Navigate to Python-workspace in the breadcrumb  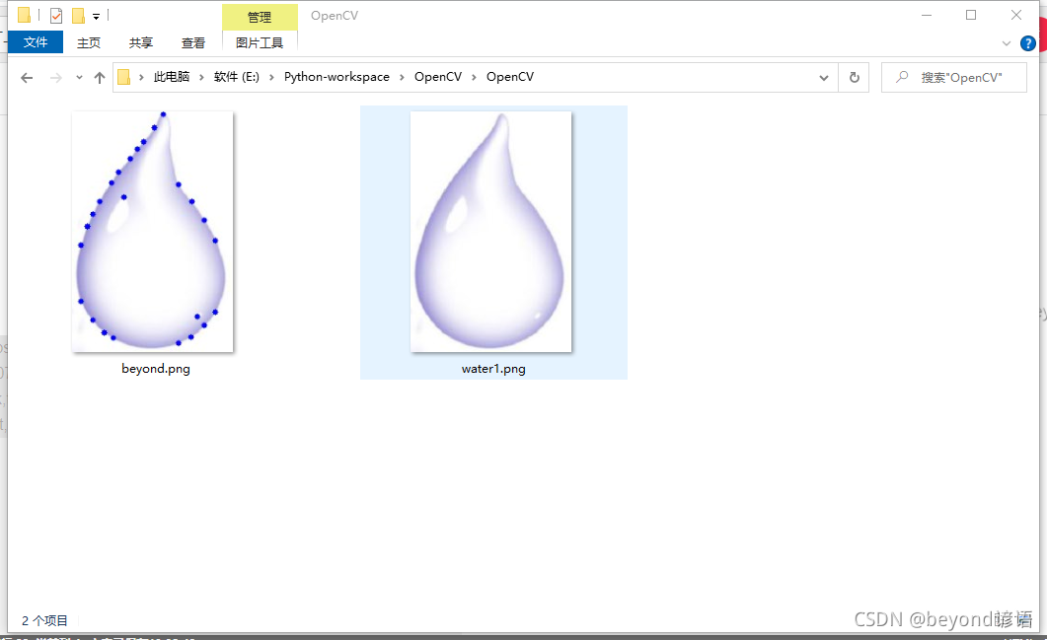[x=337, y=76]
